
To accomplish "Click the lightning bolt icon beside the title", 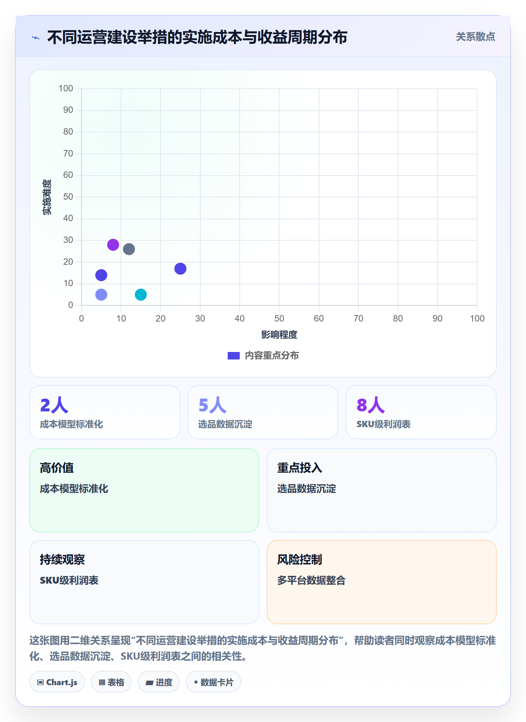I will point(36,38).
